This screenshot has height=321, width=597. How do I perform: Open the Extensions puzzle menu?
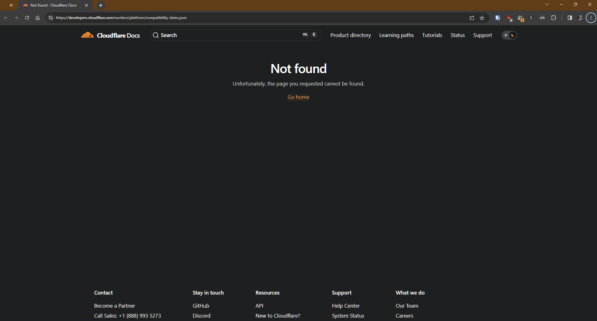(553, 18)
